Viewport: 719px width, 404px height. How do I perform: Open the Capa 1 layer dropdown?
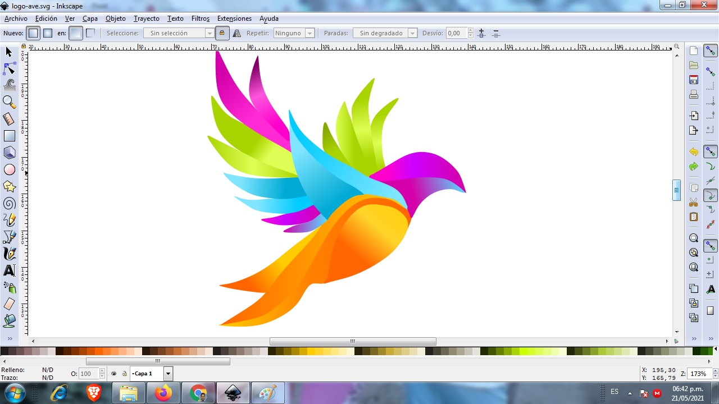[x=151, y=373]
